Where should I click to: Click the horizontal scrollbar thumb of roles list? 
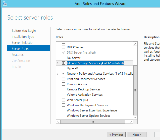(x=92, y=122)
